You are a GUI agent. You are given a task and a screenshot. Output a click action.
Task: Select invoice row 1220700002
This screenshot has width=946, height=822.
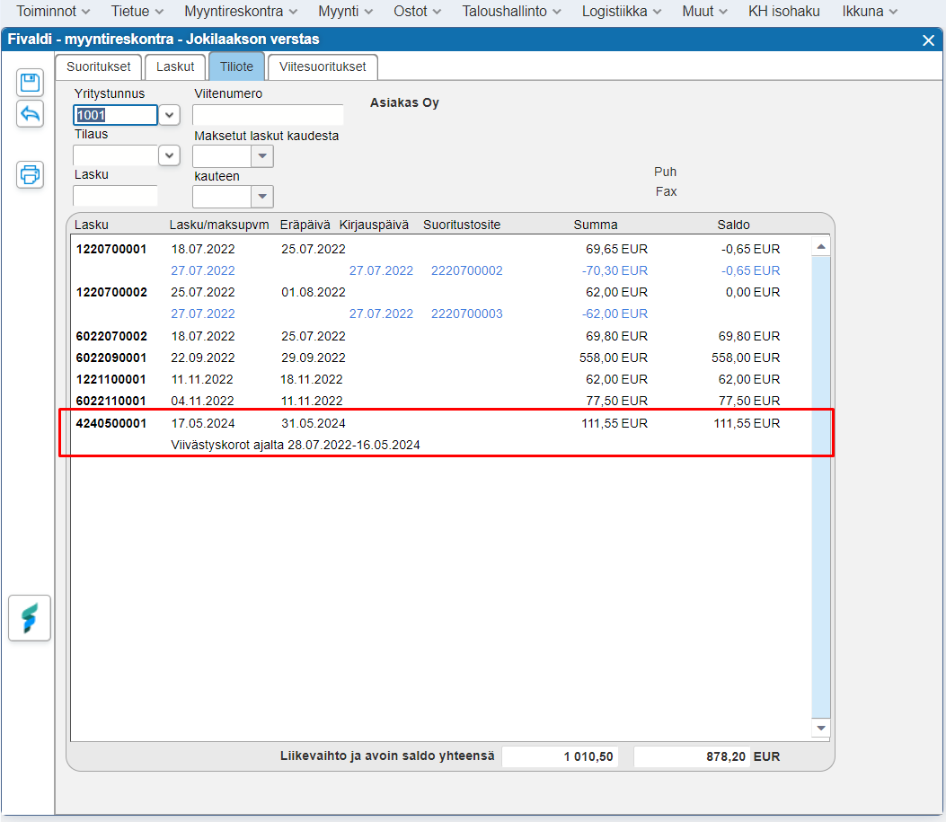click(441, 293)
